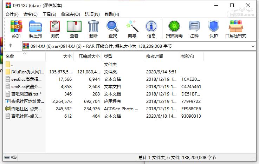Expand the address bar dropdown arrow
This screenshot has width=259, height=164.
tap(253, 46)
